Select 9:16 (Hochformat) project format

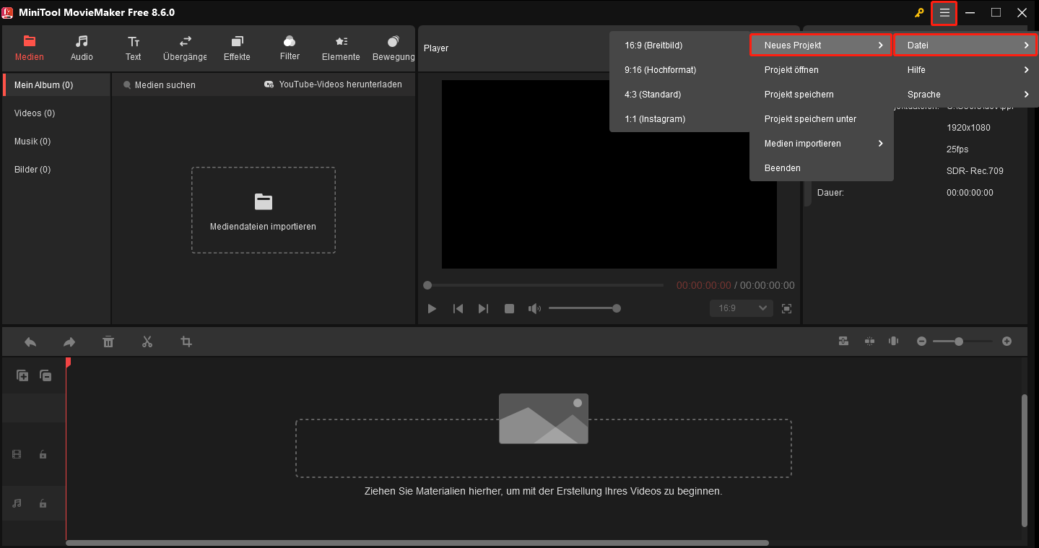[x=659, y=69]
